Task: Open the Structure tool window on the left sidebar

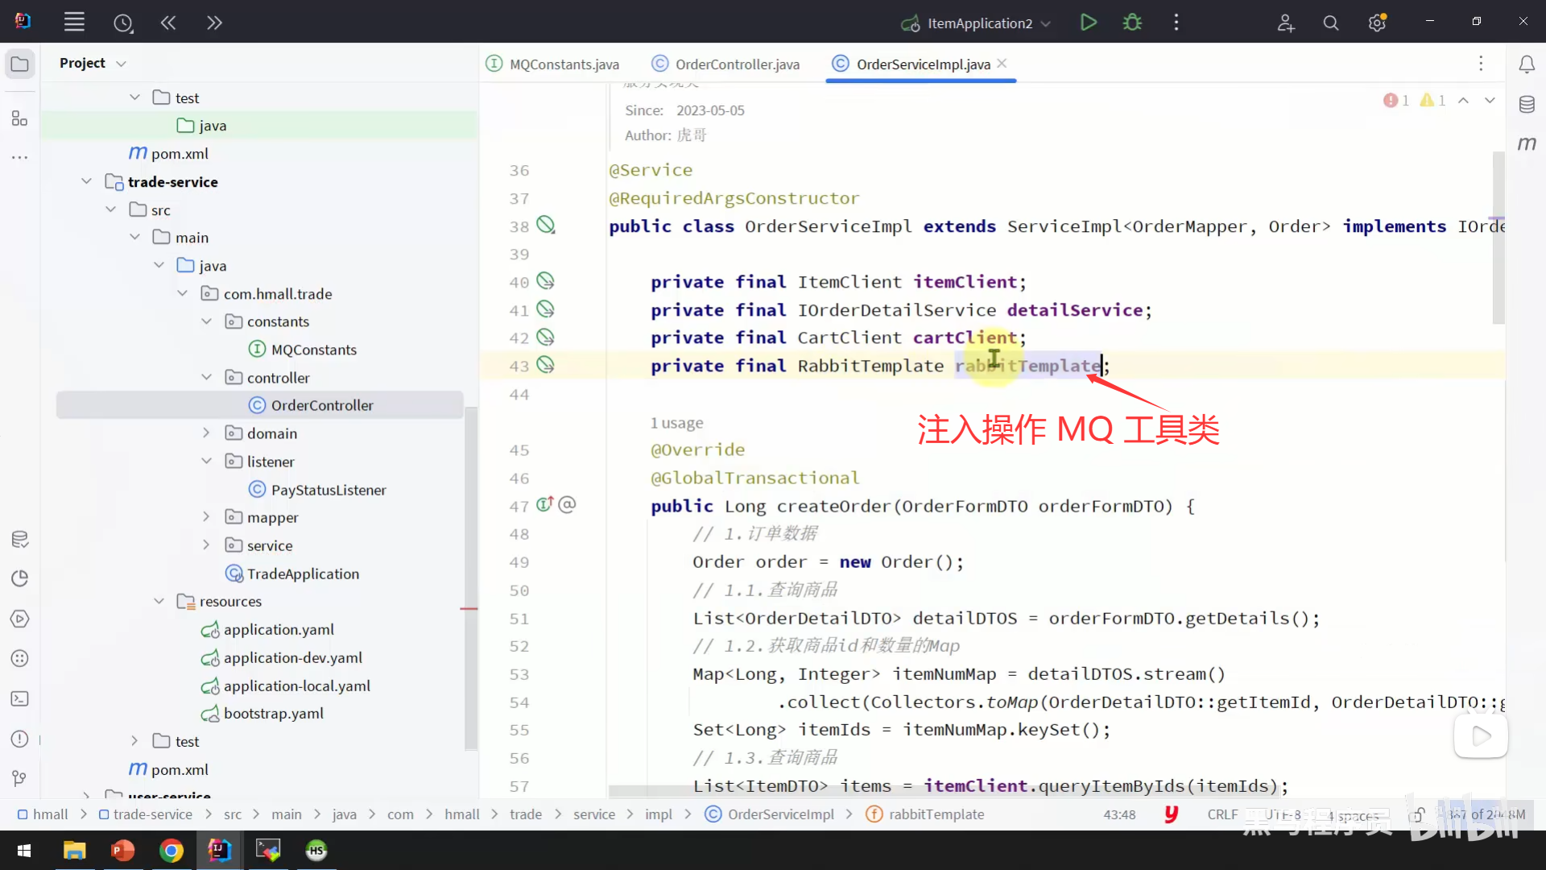Action: (19, 118)
